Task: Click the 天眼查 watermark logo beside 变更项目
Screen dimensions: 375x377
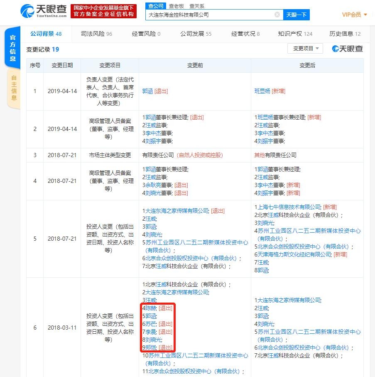Action: pyautogui.click(x=347, y=49)
